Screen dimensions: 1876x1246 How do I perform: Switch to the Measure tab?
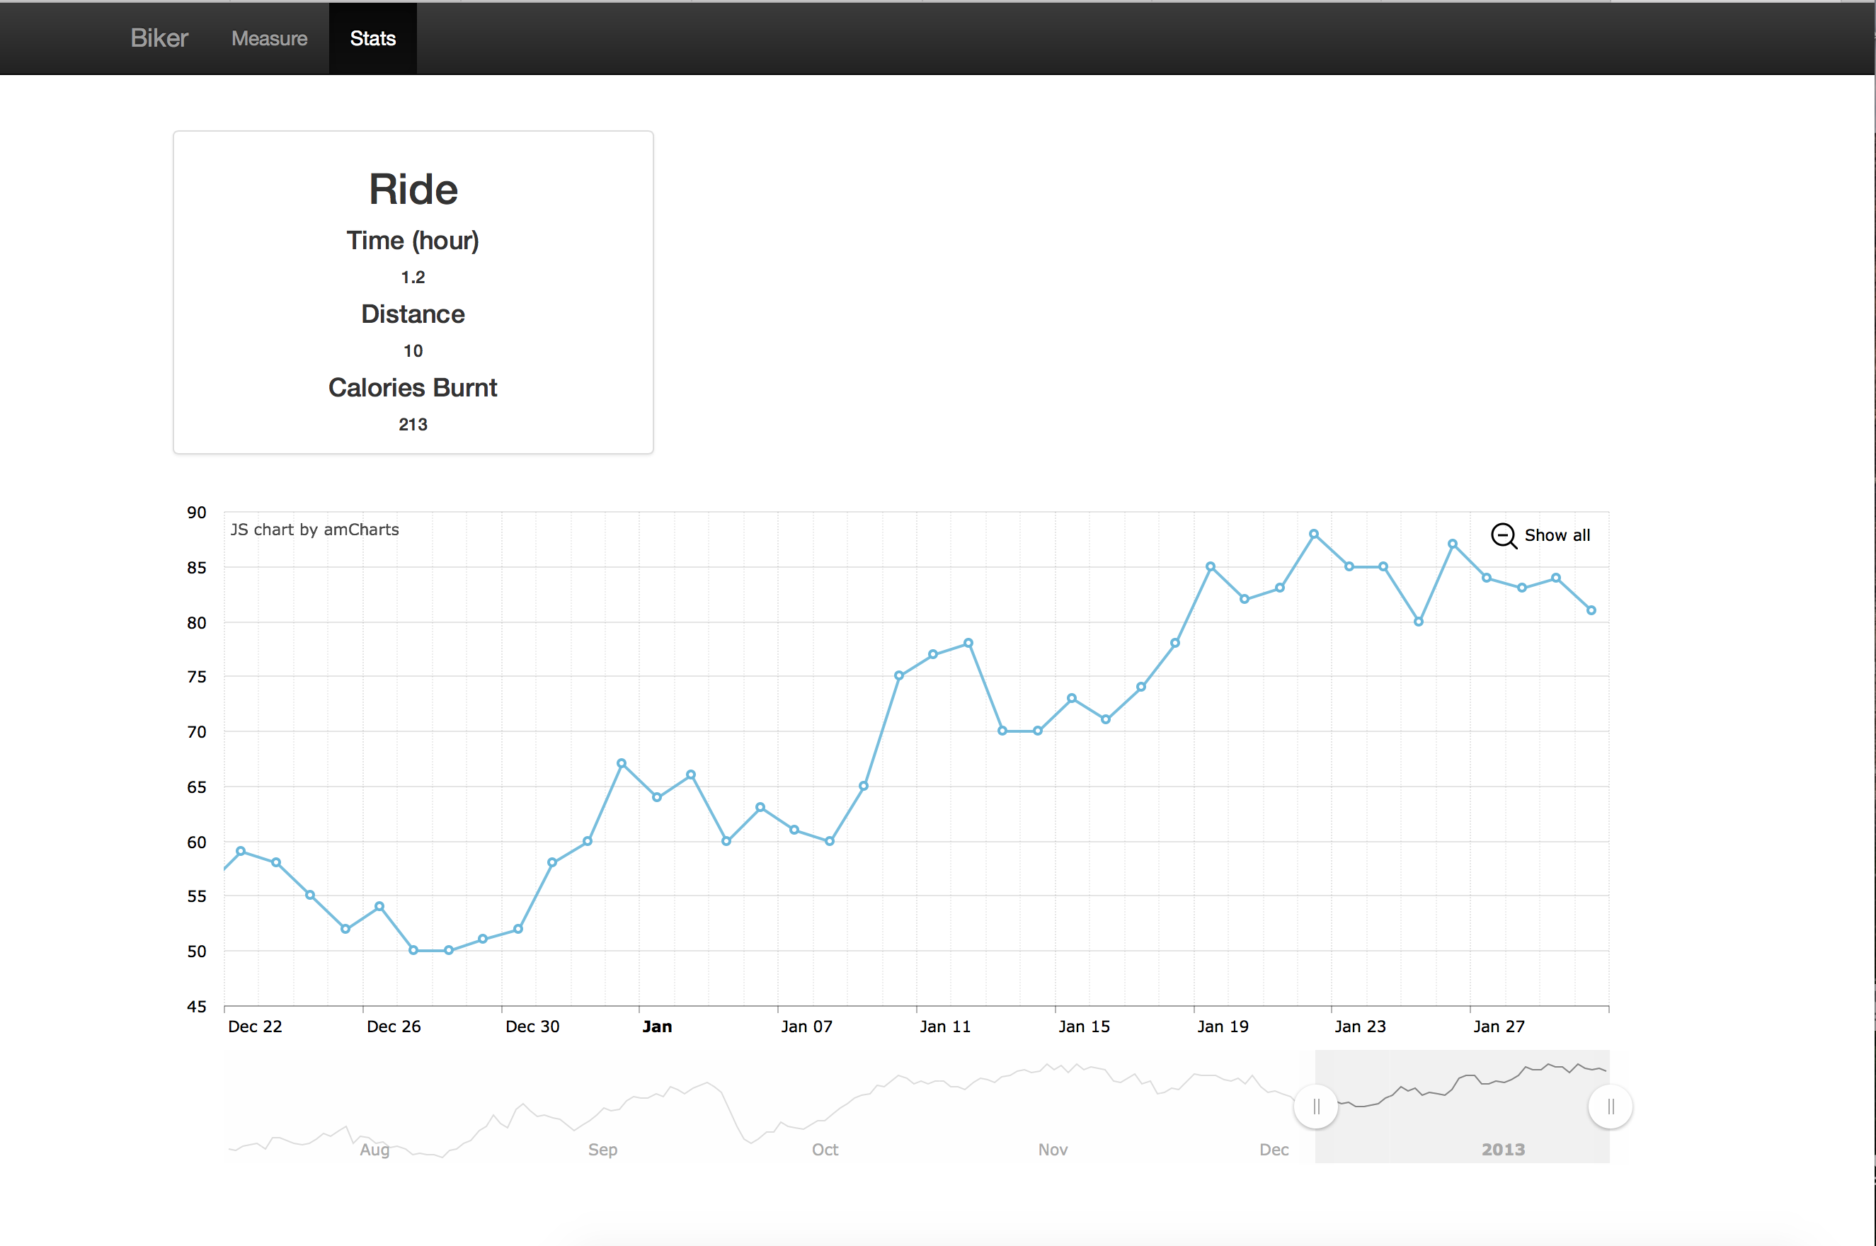[x=269, y=38]
